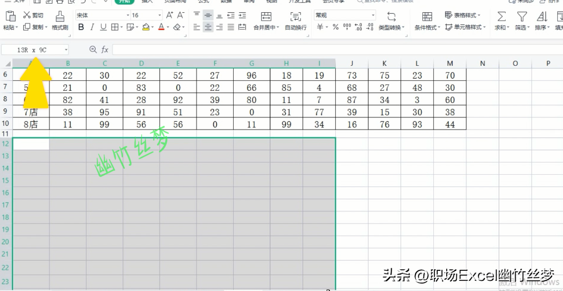Viewport: 563px width, 291px height.
Task: Align text right in the cells
Action: (x=219, y=27)
